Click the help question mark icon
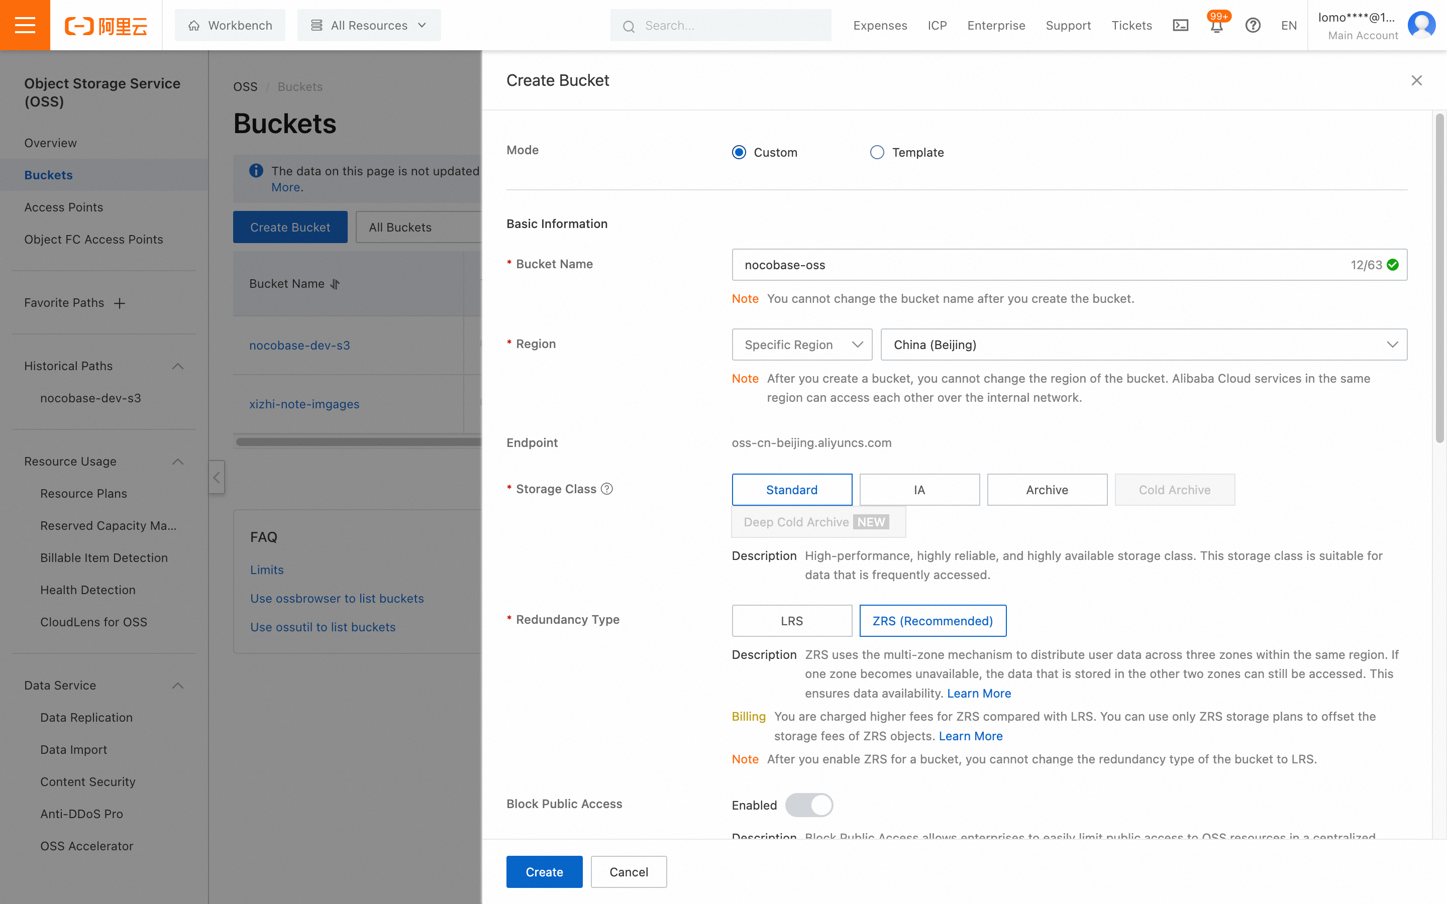 tap(1253, 25)
